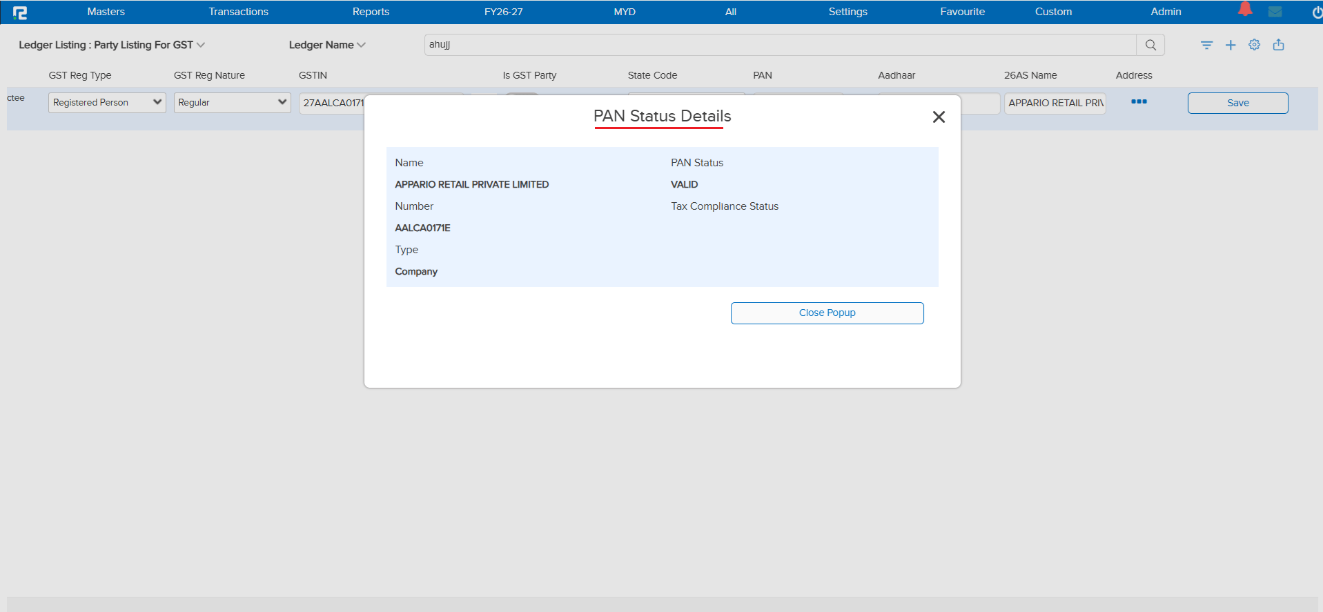Screen dimensions: 1323x612
Task: Open the Reports menu
Action: coord(371,12)
